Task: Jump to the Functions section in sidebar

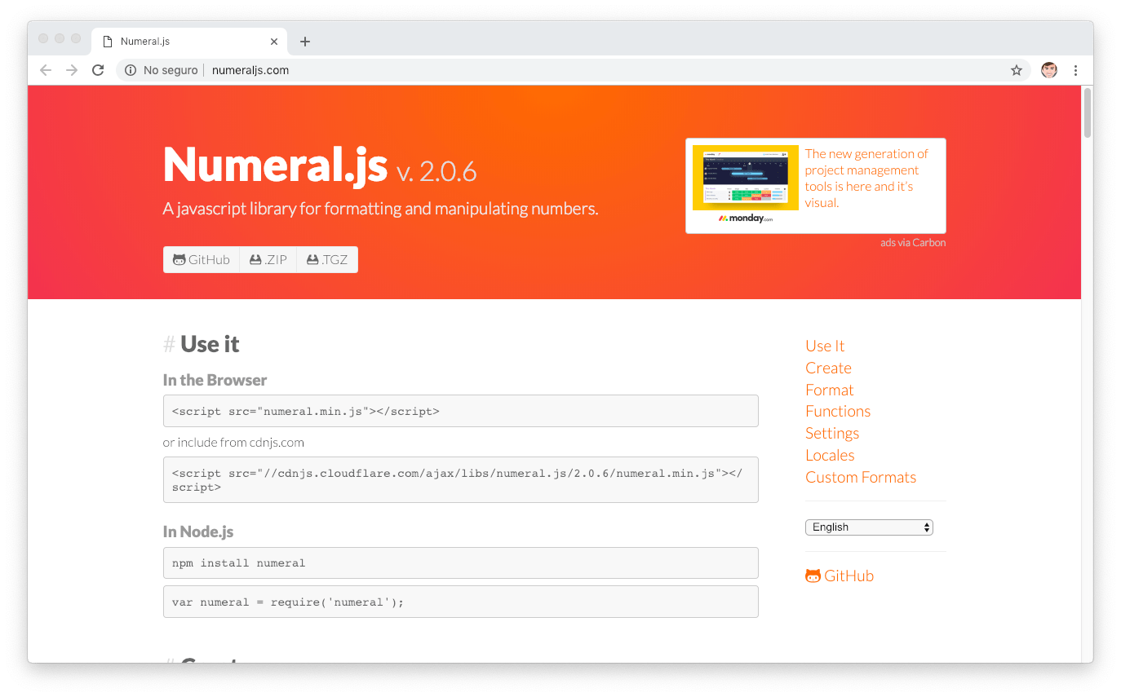Action: click(838, 411)
